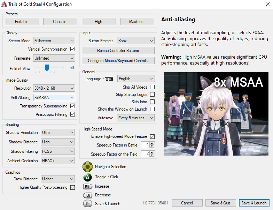This screenshot has height=210, width=273.
Task: Click the Speedup Factor in Battle value field
Action: [x=146, y=145]
